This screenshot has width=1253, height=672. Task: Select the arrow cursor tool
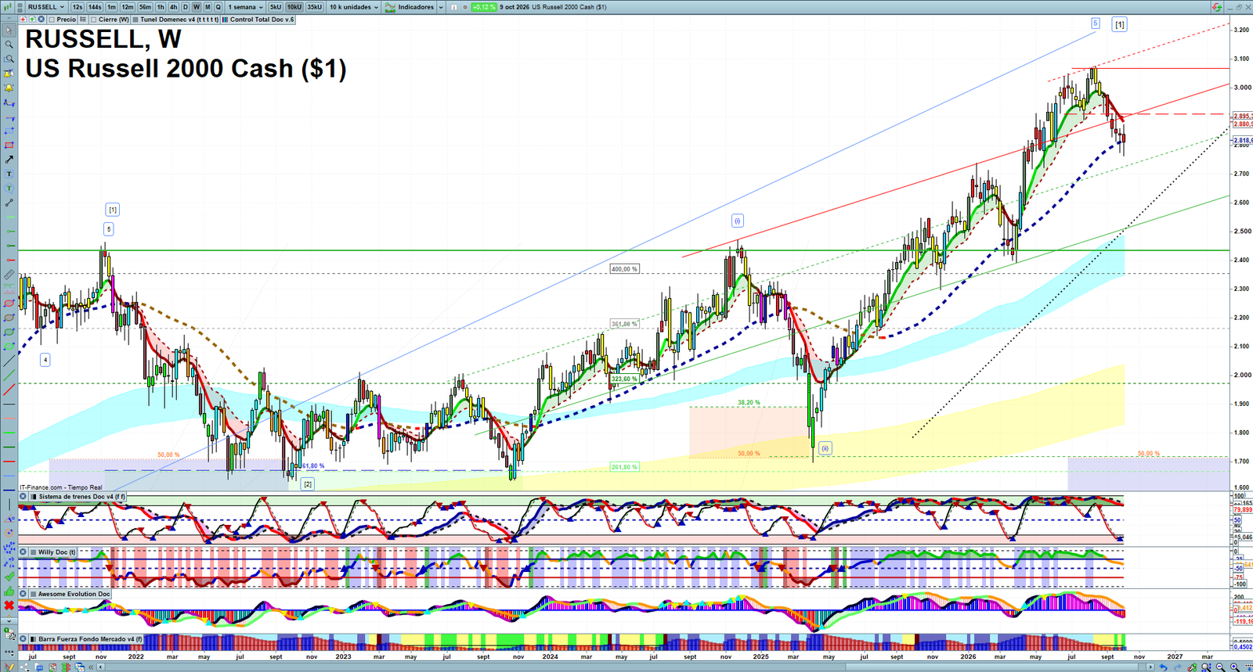pos(9,31)
